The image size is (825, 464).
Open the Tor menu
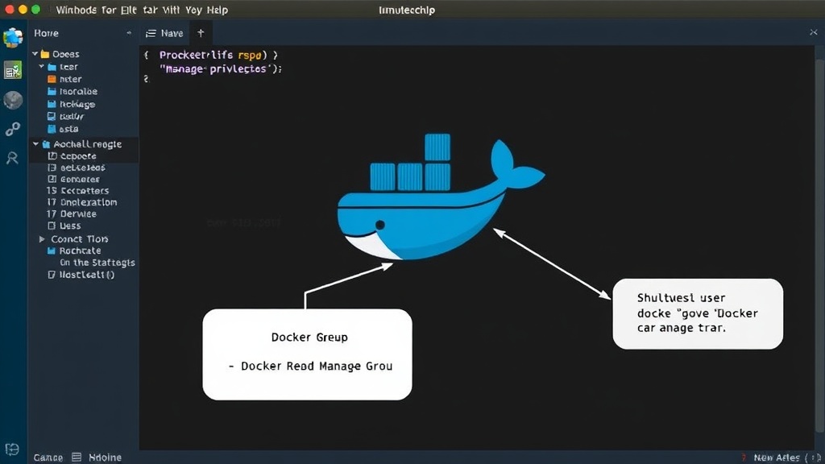coord(109,10)
